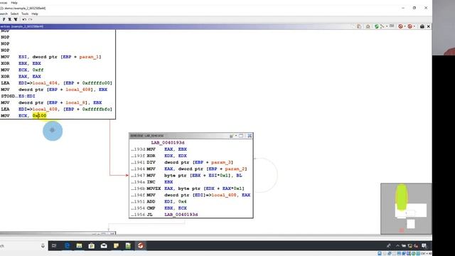Click the Redo arrow in the toolbar

click(x=30, y=19)
